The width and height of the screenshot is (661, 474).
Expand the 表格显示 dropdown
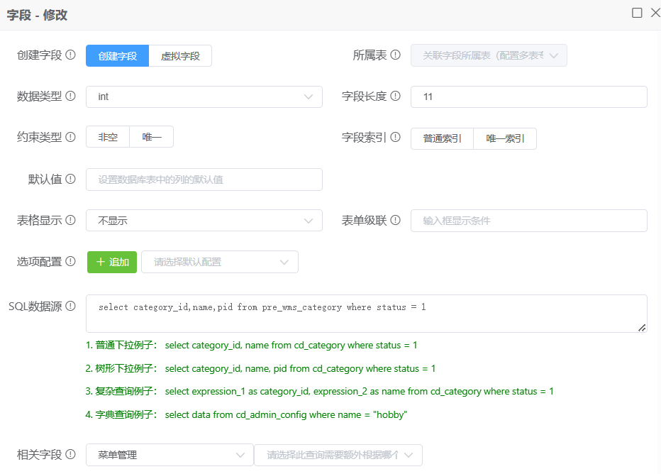(204, 221)
